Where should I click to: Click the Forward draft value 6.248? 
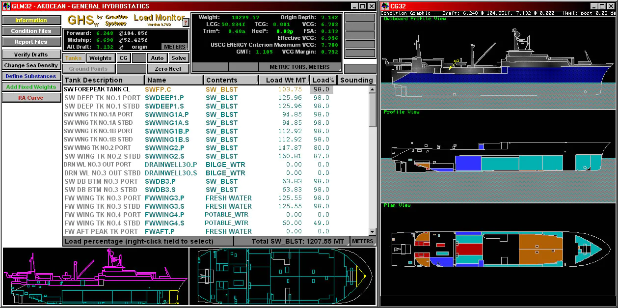pos(105,33)
